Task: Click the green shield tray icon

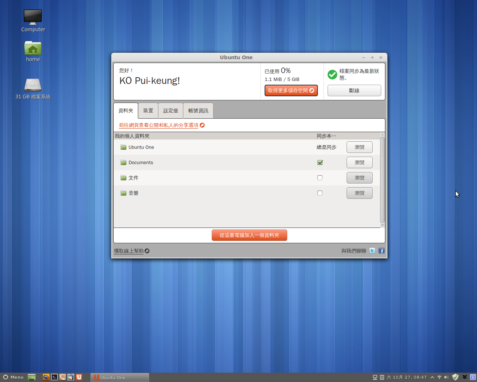Action: point(455,377)
